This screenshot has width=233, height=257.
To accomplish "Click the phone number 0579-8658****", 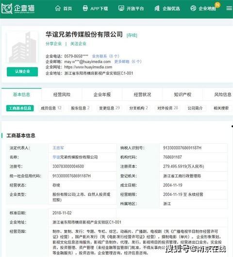I will (x=76, y=56).
